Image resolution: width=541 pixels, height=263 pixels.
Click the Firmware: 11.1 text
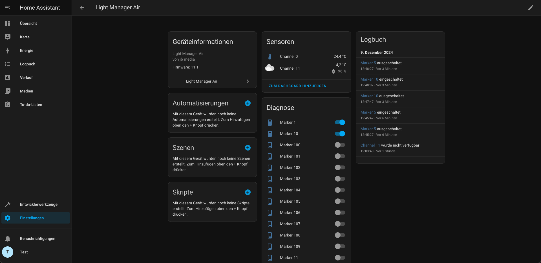(186, 67)
